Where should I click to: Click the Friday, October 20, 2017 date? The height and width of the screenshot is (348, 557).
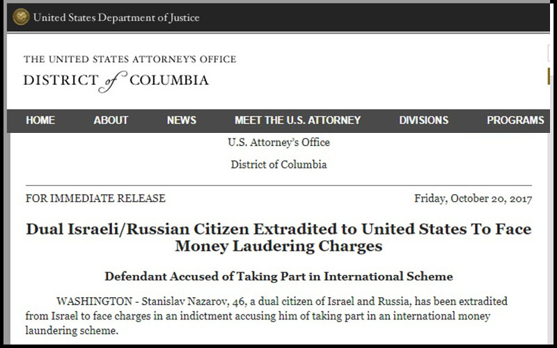(x=473, y=198)
